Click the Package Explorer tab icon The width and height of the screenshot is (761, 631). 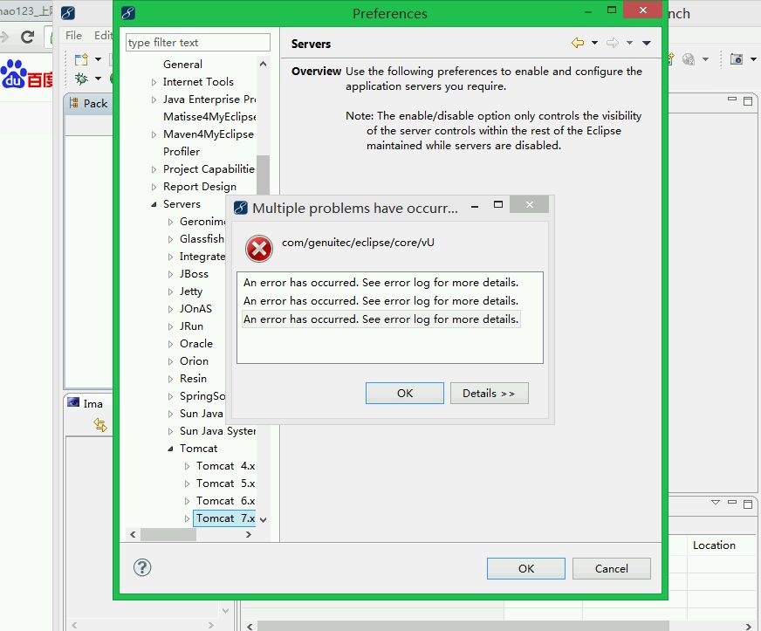coord(74,103)
